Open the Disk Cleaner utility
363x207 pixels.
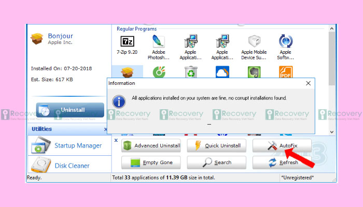click(x=69, y=165)
